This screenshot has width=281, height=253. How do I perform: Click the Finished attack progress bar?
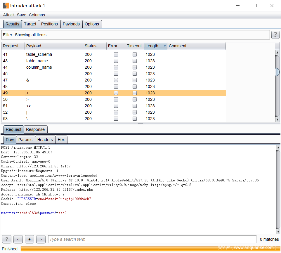pyautogui.click(x=150, y=249)
